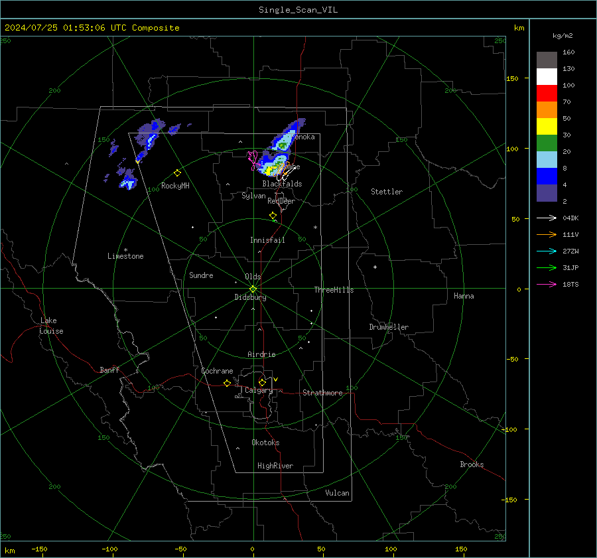Click the Strathmore town label
Screen dimensions: 597x558
(x=322, y=393)
